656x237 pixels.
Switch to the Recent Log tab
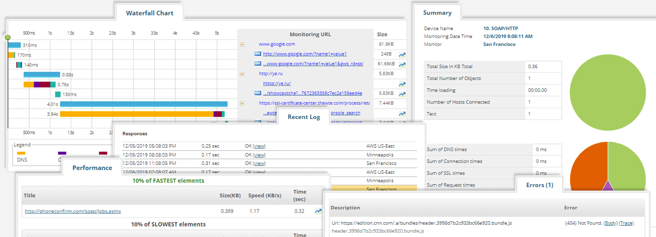(x=304, y=117)
